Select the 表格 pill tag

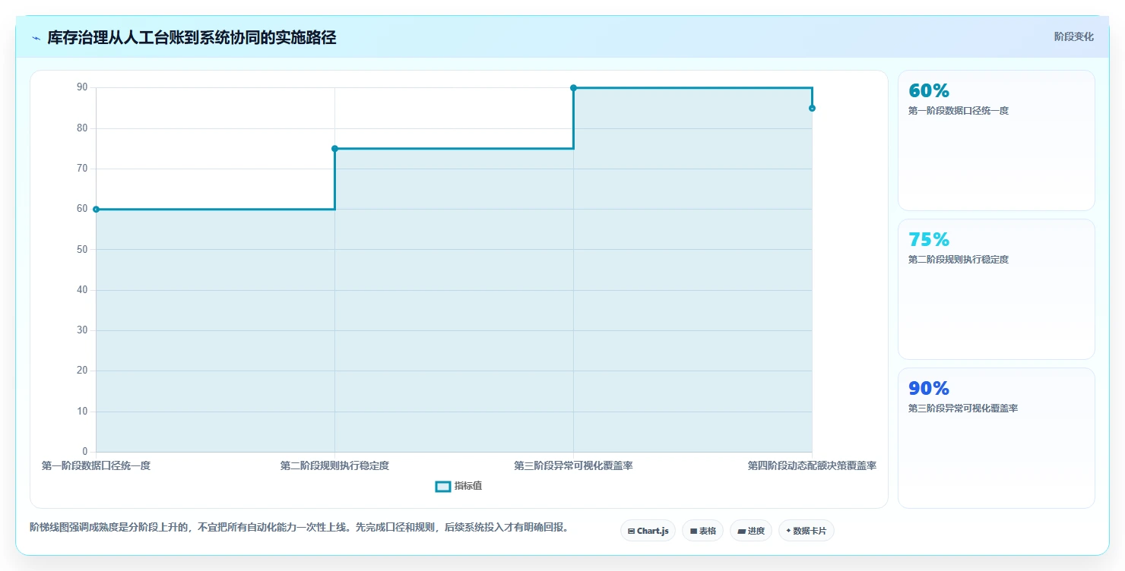pyautogui.click(x=702, y=531)
